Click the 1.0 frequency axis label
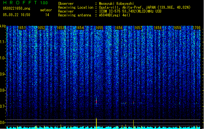Screen dimensions: 204x129 [x=3, y=58]
